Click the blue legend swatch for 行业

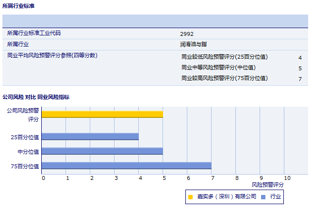(x=263, y=197)
